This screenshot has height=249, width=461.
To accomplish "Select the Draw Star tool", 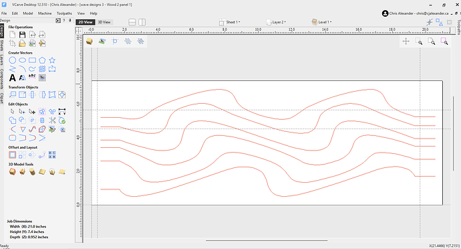I will (x=52, y=60).
